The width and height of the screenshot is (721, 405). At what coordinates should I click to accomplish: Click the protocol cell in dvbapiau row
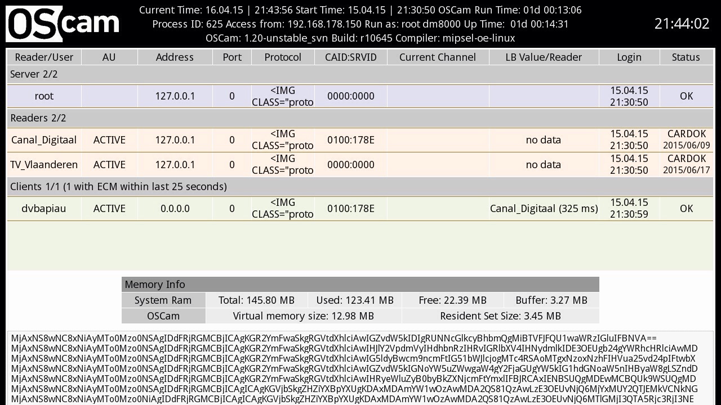[283, 209]
